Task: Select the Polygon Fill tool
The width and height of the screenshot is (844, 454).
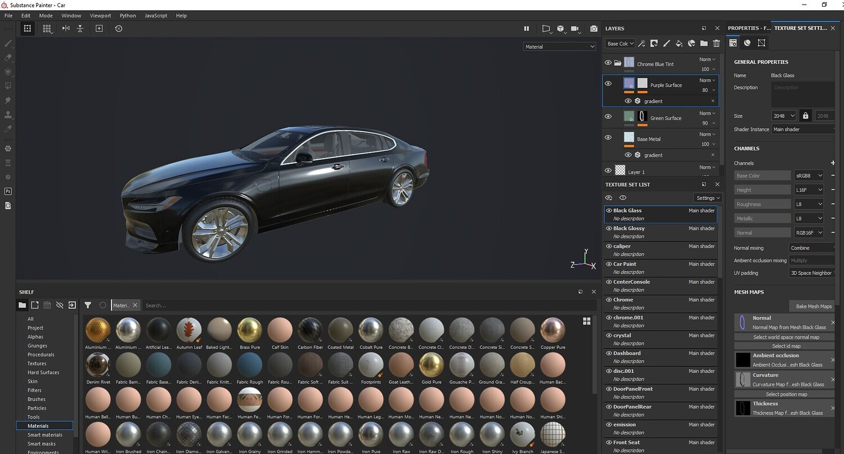Action: tap(8, 86)
